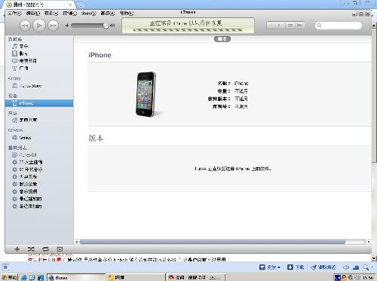This screenshot has width=377, height=281.
Task: Click the iTunes search field
Action: 339,26
